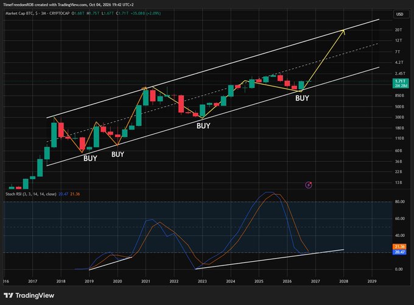This screenshot has height=305, width=414.
Task: Click the 2026 label on time axis
Action: click(287, 281)
